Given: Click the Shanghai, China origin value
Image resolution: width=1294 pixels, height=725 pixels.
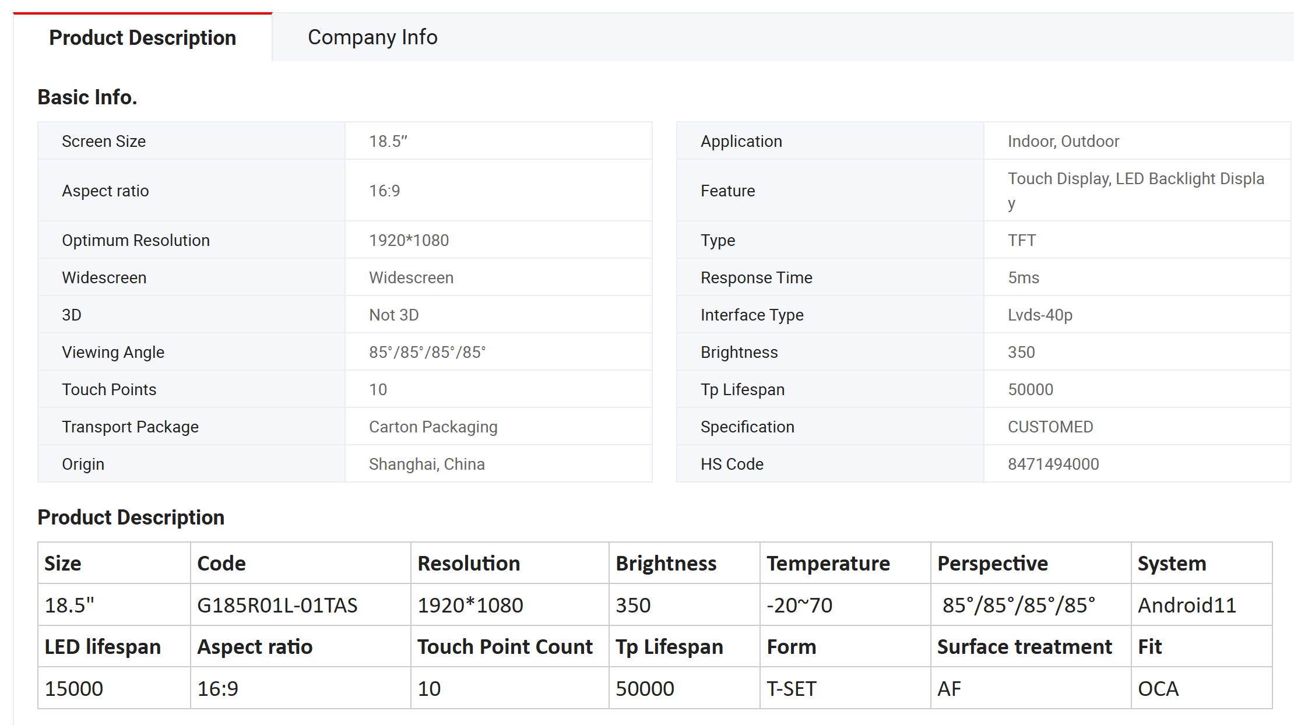Looking at the screenshot, I should pos(427,464).
